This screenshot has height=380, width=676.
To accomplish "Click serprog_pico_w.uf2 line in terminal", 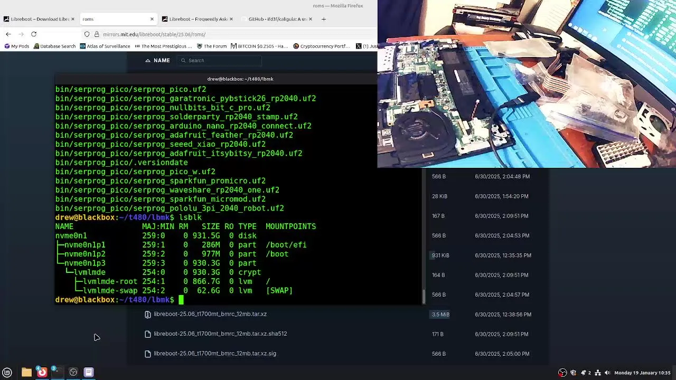I will (x=135, y=172).
